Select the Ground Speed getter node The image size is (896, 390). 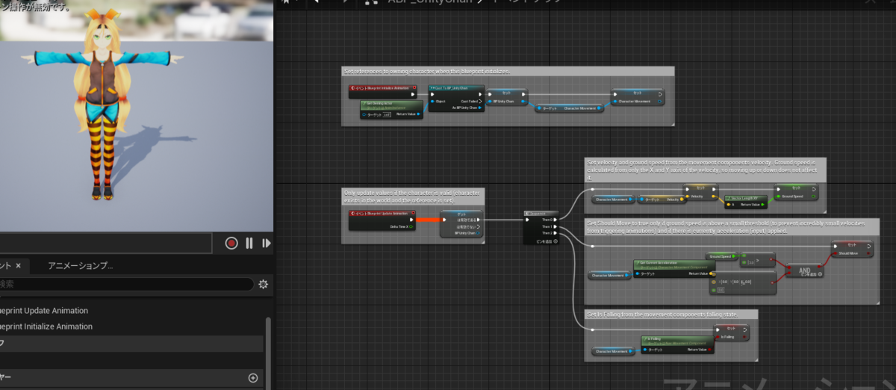point(721,256)
